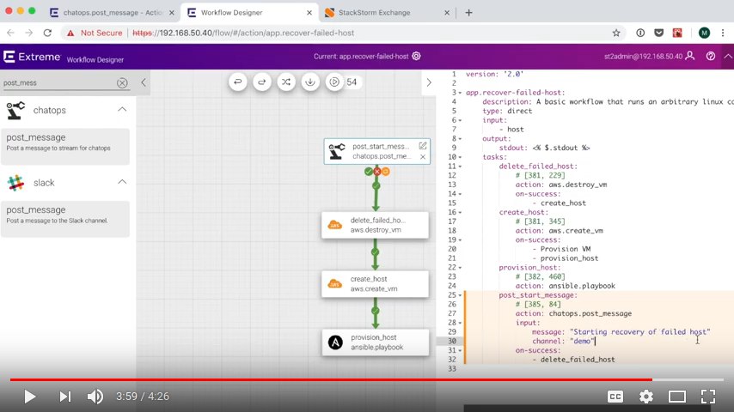Viewport: 734px width, 412px height.
Task: Select the provision_host ansible node
Action: pos(375,342)
